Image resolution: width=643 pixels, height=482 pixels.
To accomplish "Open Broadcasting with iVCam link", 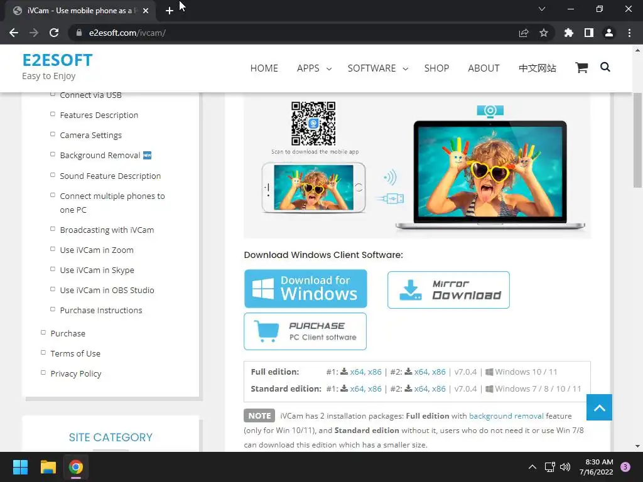I will 107,230.
